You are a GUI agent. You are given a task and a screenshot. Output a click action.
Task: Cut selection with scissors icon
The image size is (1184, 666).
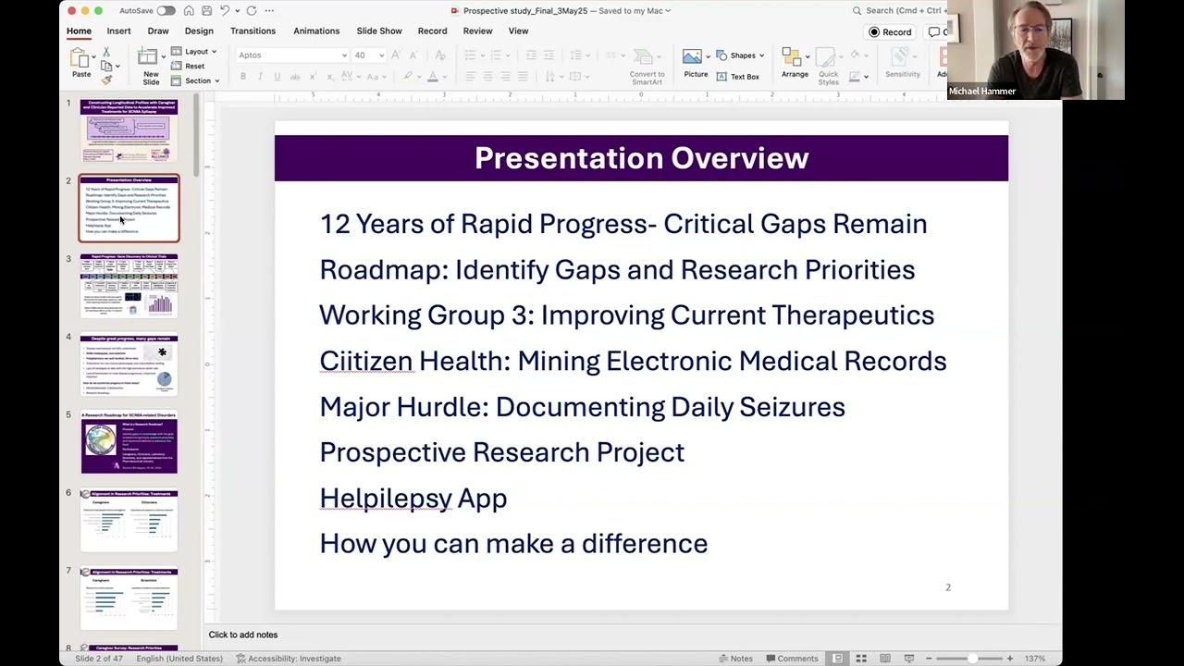pyautogui.click(x=105, y=53)
